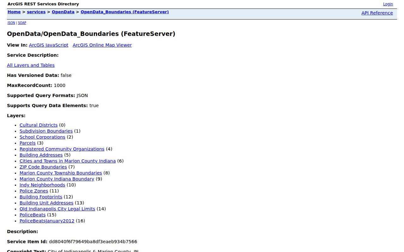Open Cities and Towns in Marion County Indiana
Screen dimensions: 404x252
68,161
